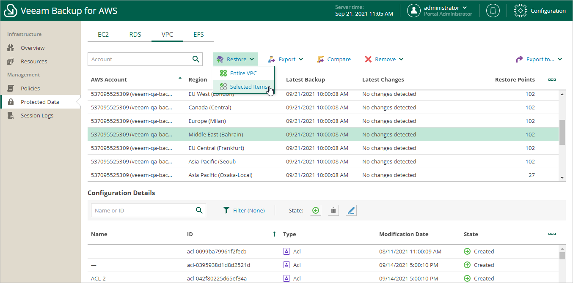Screen dimensions: 573x283
Task: Expand the Export dropdown
Action: 286,59
